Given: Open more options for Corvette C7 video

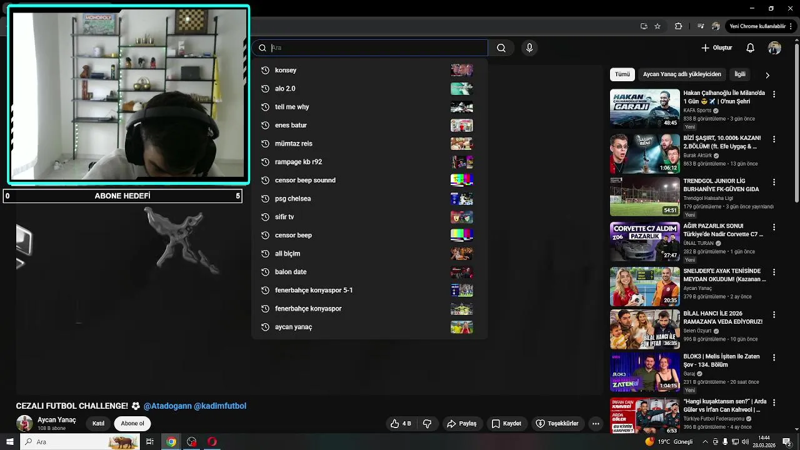Looking at the screenshot, I should 774,227.
